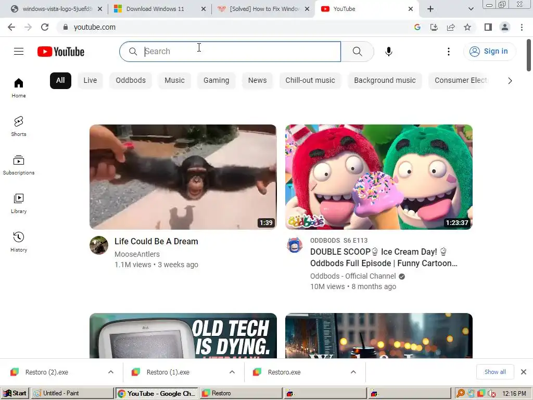This screenshot has width=533, height=400.
Task: Reload the page in Chrome
Action: 45,27
